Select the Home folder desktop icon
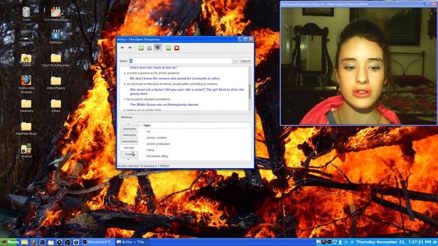The height and width of the screenshot is (246, 438). pyautogui.click(x=26, y=59)
